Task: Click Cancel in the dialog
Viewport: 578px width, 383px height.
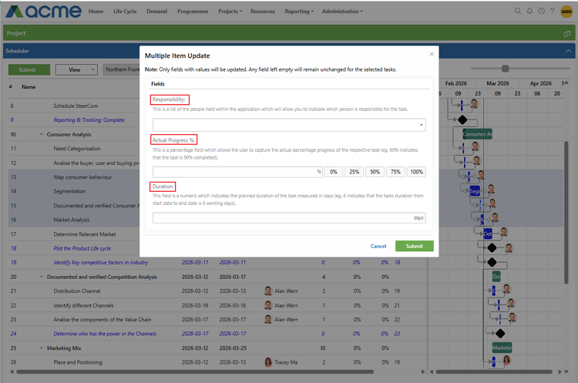Action: pos(378,246)
